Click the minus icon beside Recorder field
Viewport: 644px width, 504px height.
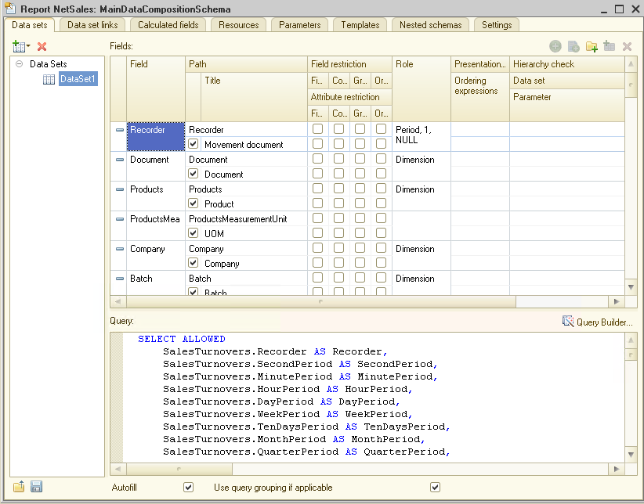click(119, 130)
